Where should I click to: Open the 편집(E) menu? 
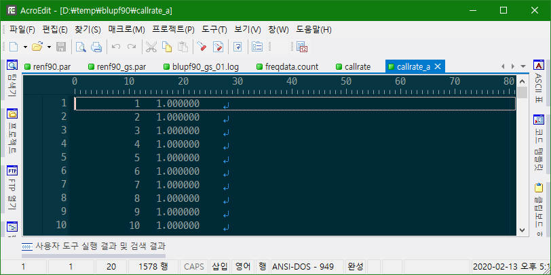pos(55,30)
